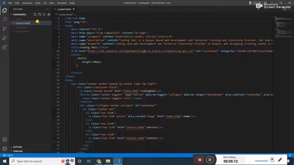Viewport: 294px width, 165px height.
Task: Toggle panel layout icon in title bar
Action: 255,3
